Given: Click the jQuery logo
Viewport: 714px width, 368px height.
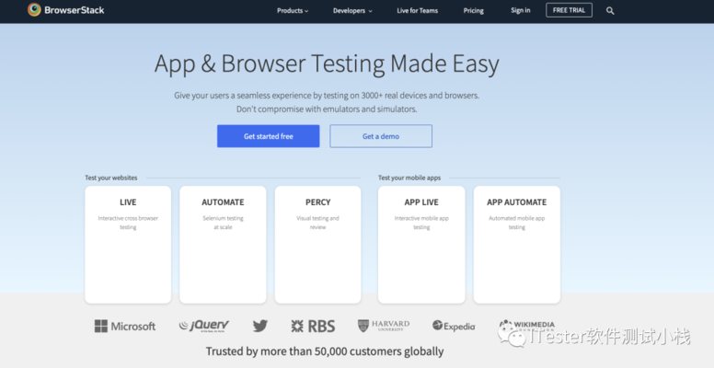Looking at the screenshot, I should point(203,326).
